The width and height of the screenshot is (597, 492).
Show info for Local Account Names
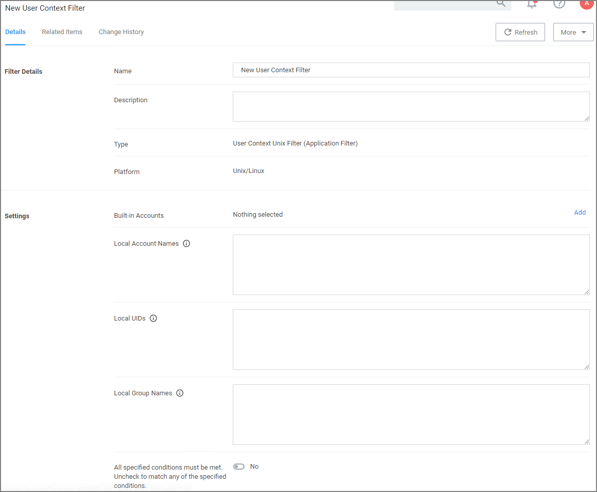(186, 244)
